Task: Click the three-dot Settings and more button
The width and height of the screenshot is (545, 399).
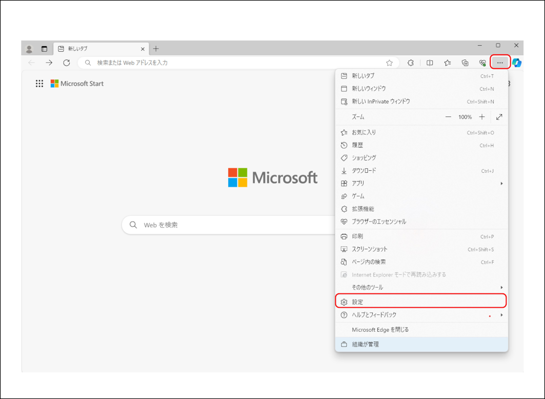Action: [500, 63]
